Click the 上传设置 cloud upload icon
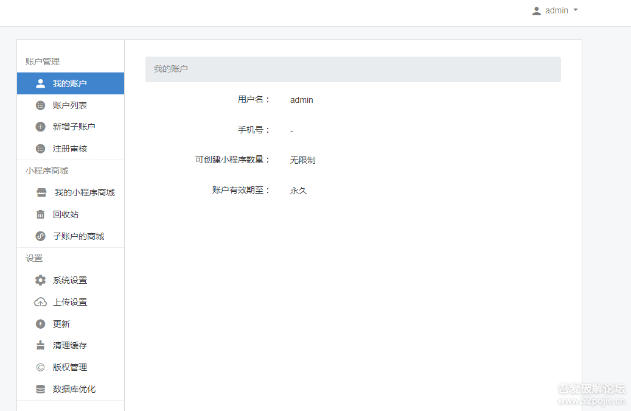Screen dimensions: 631x411 click(x=40, y=301)
